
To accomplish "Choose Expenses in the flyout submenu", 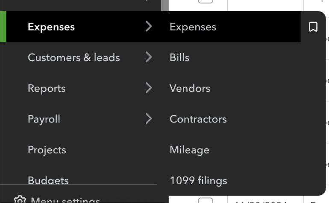I will 193,27.
